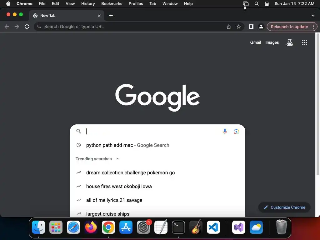Open the side panel icon
Screen dimensions: 320x240
[x=251, y=27]
